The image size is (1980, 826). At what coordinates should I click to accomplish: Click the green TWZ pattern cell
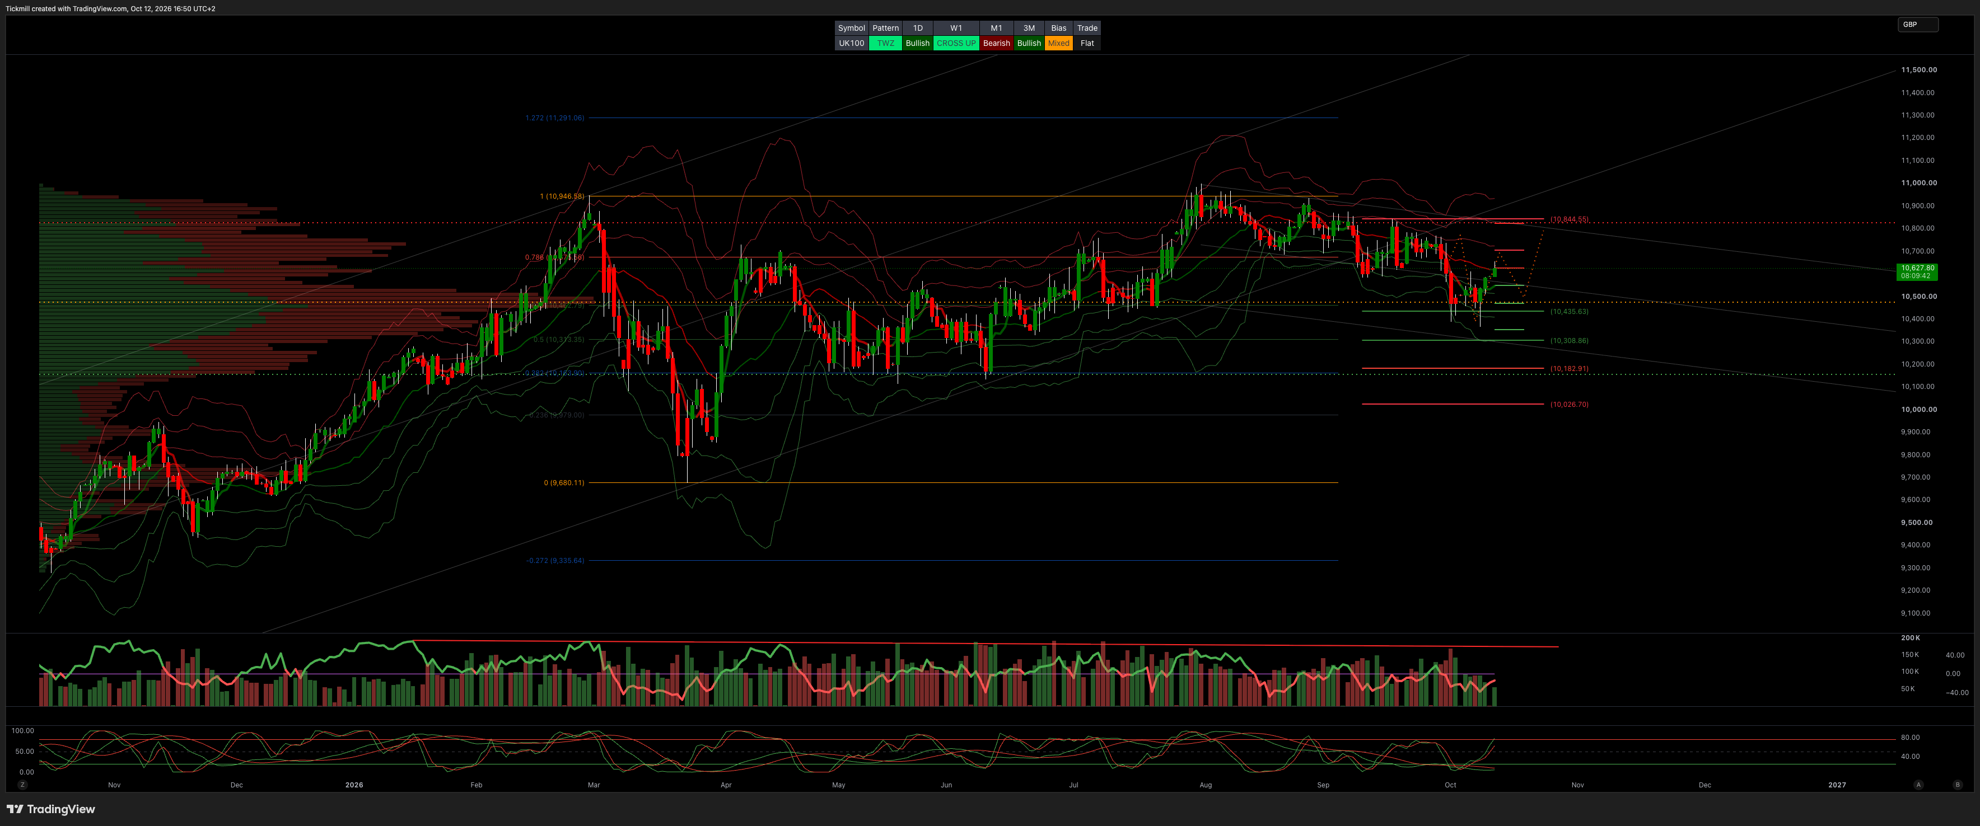coord(885,43)
